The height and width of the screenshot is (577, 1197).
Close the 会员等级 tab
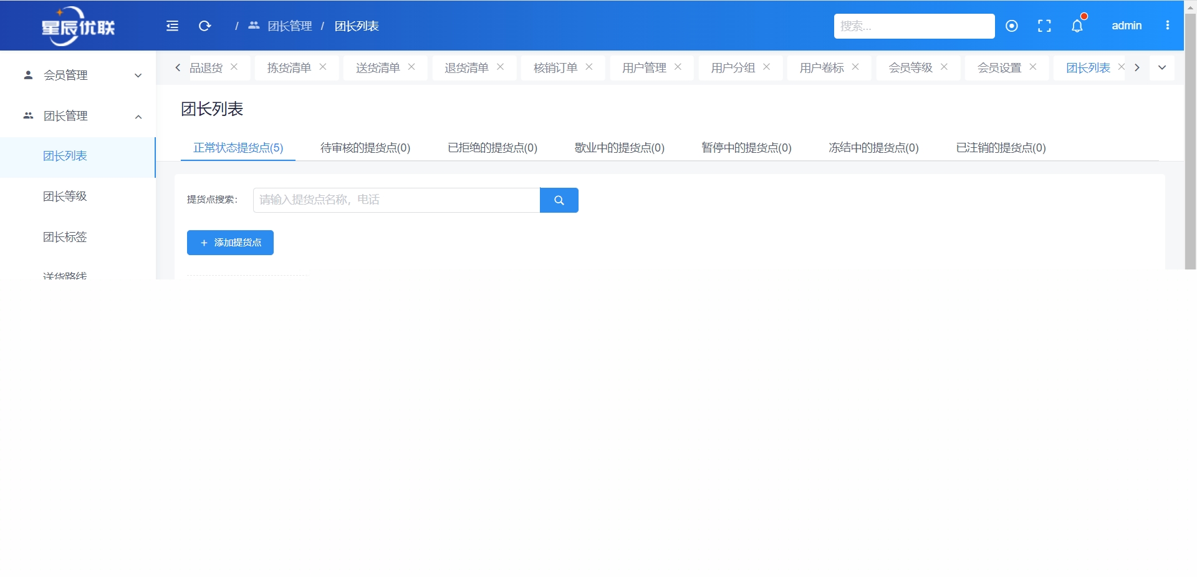coord(944,67)
